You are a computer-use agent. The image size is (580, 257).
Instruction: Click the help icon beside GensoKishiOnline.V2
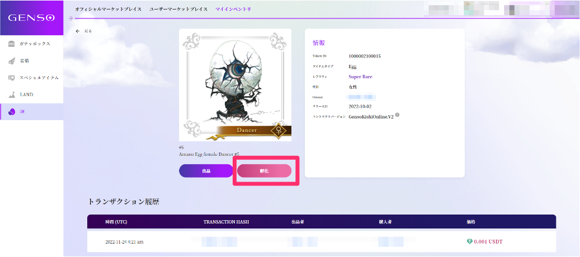pos(397,115)
